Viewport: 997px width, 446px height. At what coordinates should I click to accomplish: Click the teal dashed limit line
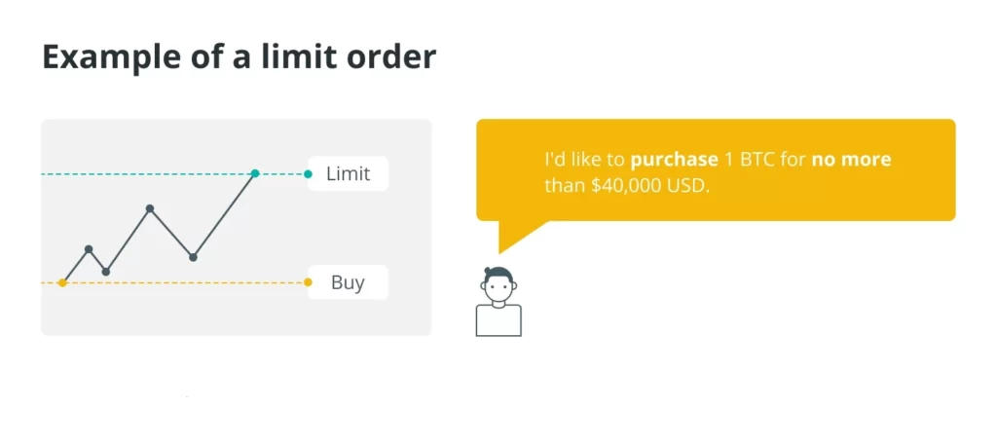tap(146, 173)
